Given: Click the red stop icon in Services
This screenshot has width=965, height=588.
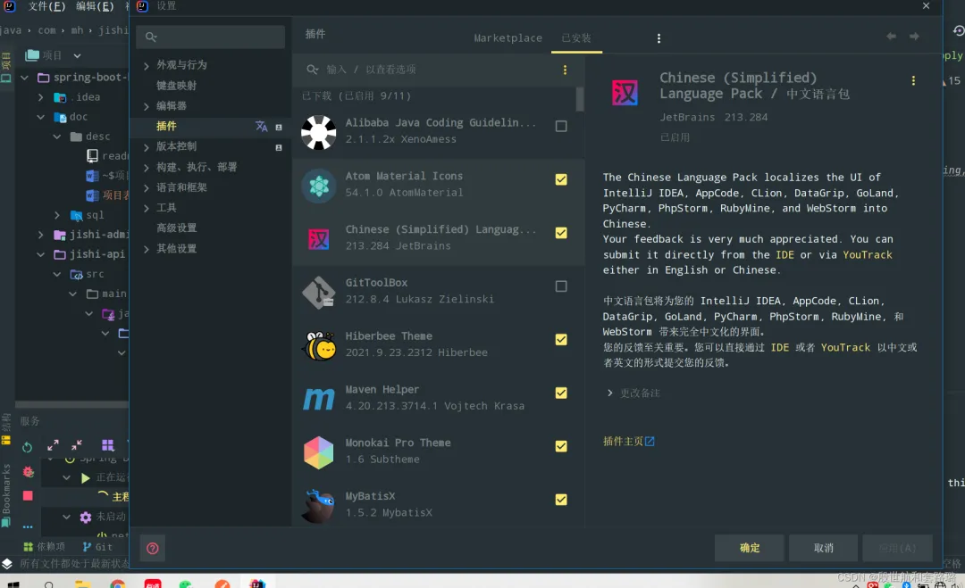Looking at the screenshot, I should (x=28, y=496).
